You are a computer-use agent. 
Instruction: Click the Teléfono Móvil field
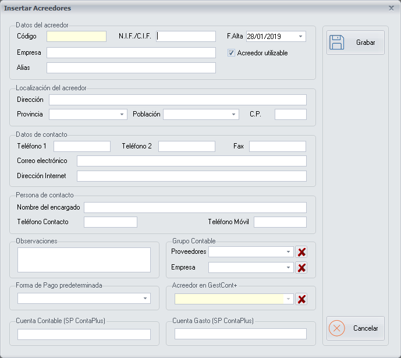[x=280, y=222]
